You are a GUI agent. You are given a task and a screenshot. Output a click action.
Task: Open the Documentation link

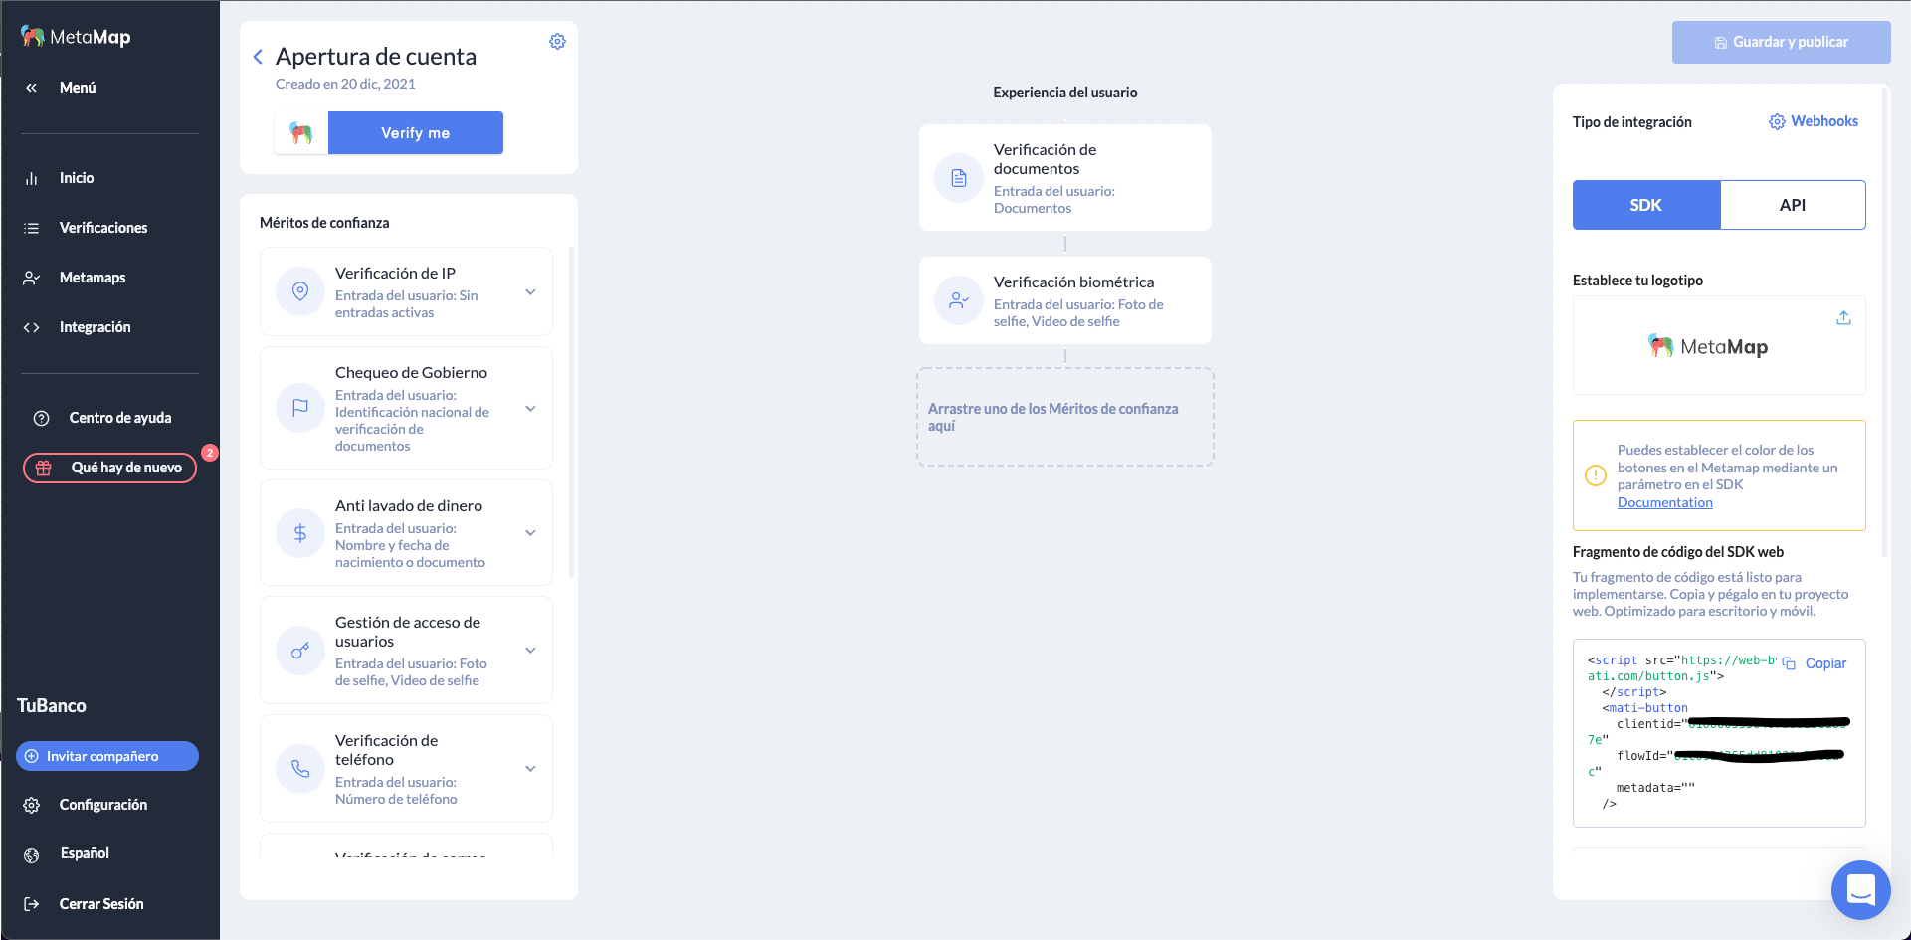(1663, 502)
